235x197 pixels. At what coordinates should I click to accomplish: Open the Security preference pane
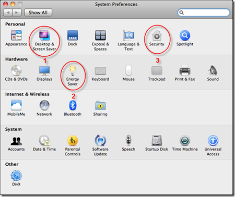[157, 38]
